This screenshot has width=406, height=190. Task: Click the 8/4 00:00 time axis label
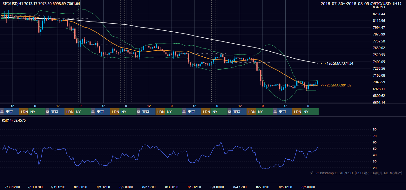(217, 187)
